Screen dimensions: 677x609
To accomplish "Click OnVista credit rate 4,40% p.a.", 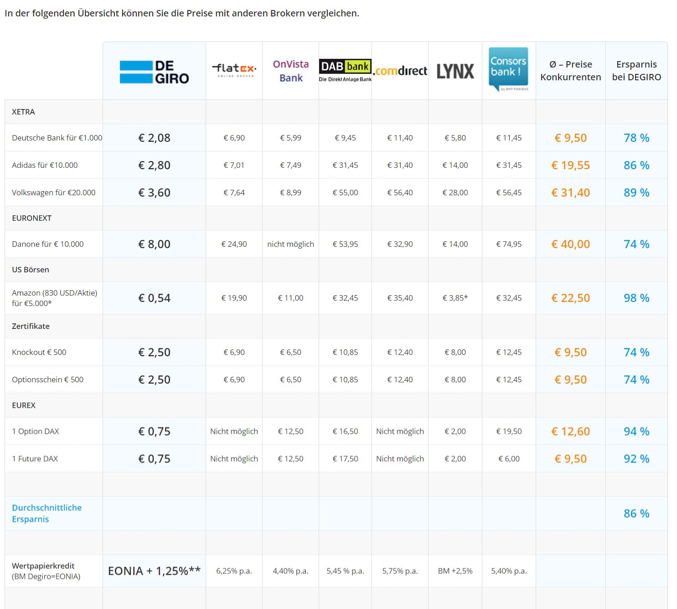I will pyautogui.click(x=290, y=571).
